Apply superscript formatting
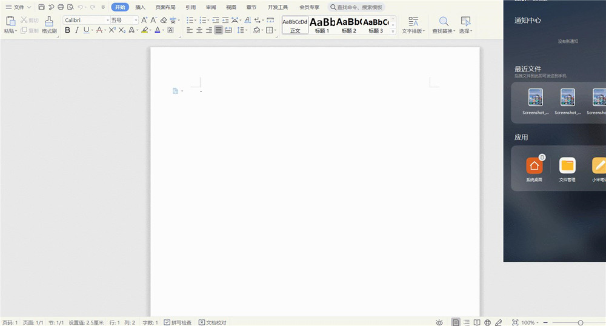Viewport: 606px width, 326px height. 112,30
